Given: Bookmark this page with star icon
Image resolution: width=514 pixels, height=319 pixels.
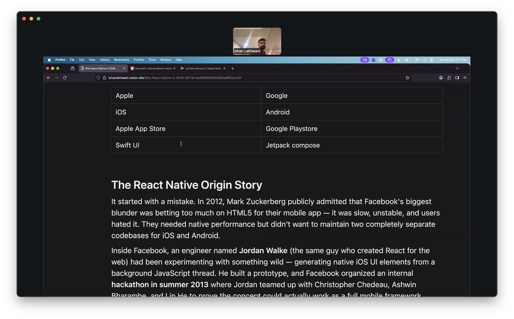Looking at the screenshot, I should (407, 78).
